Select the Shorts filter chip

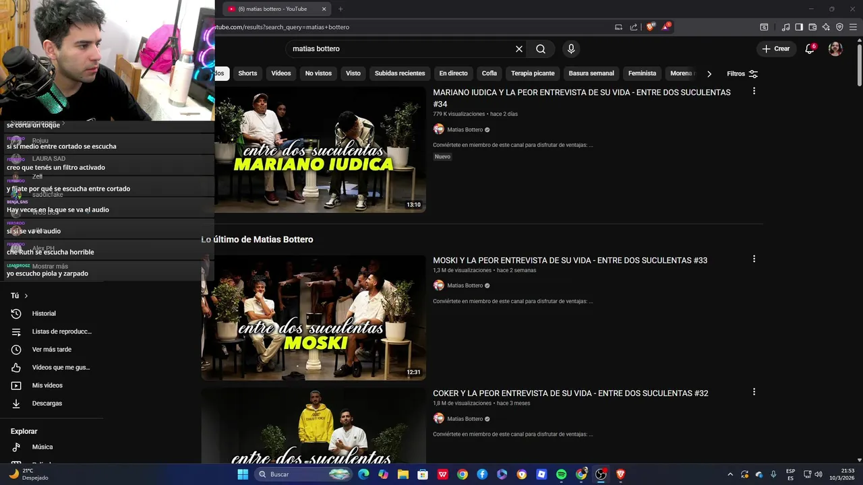[247, 73]
